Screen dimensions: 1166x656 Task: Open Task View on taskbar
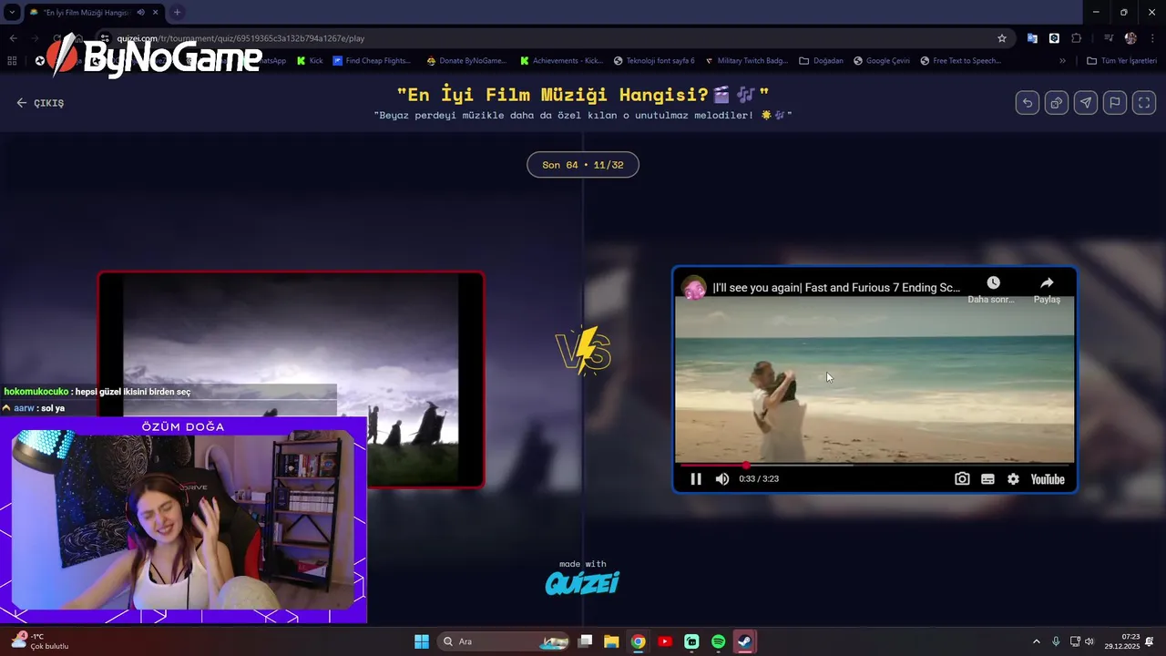586,641
